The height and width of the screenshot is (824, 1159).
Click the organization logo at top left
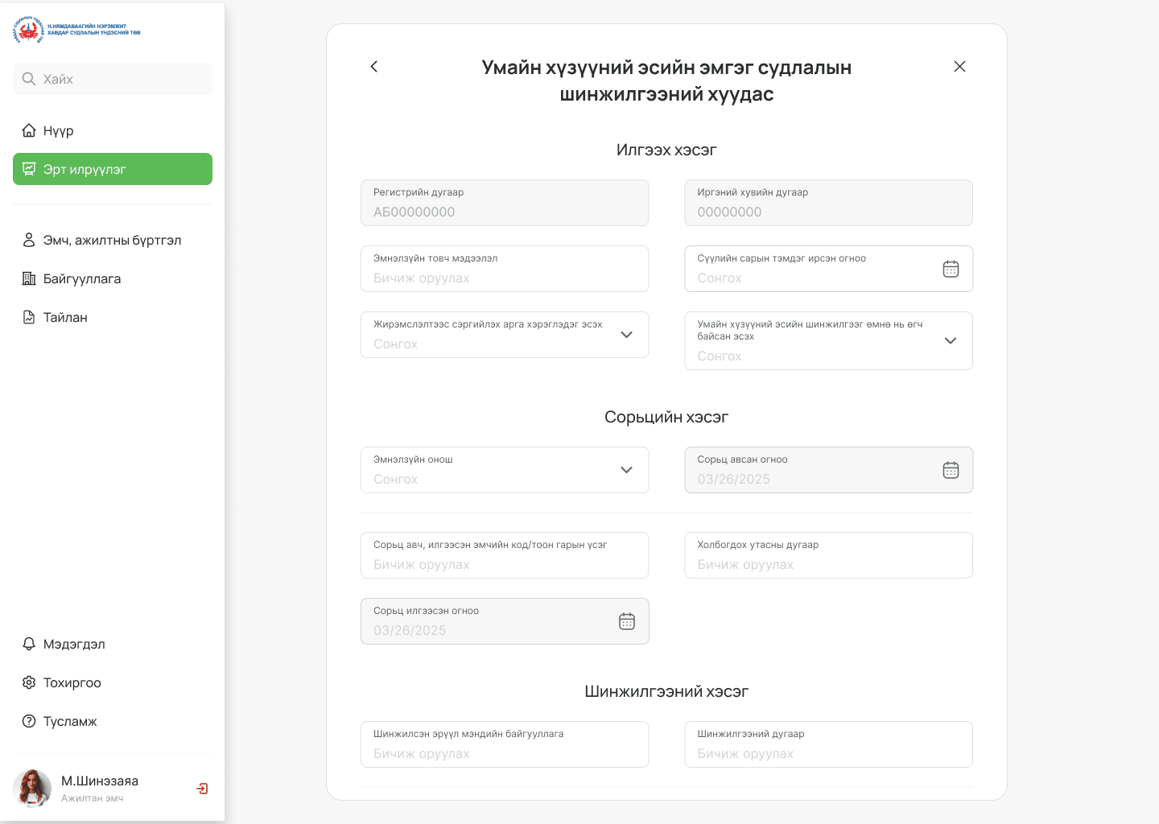click(x=77, y=30)
